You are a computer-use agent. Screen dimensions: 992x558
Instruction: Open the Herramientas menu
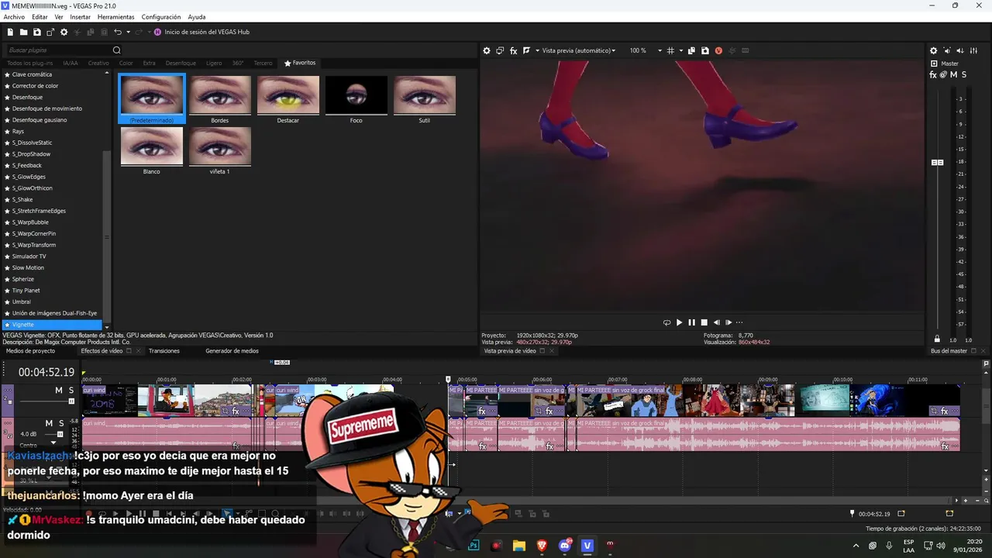click(x=115, y=17)
